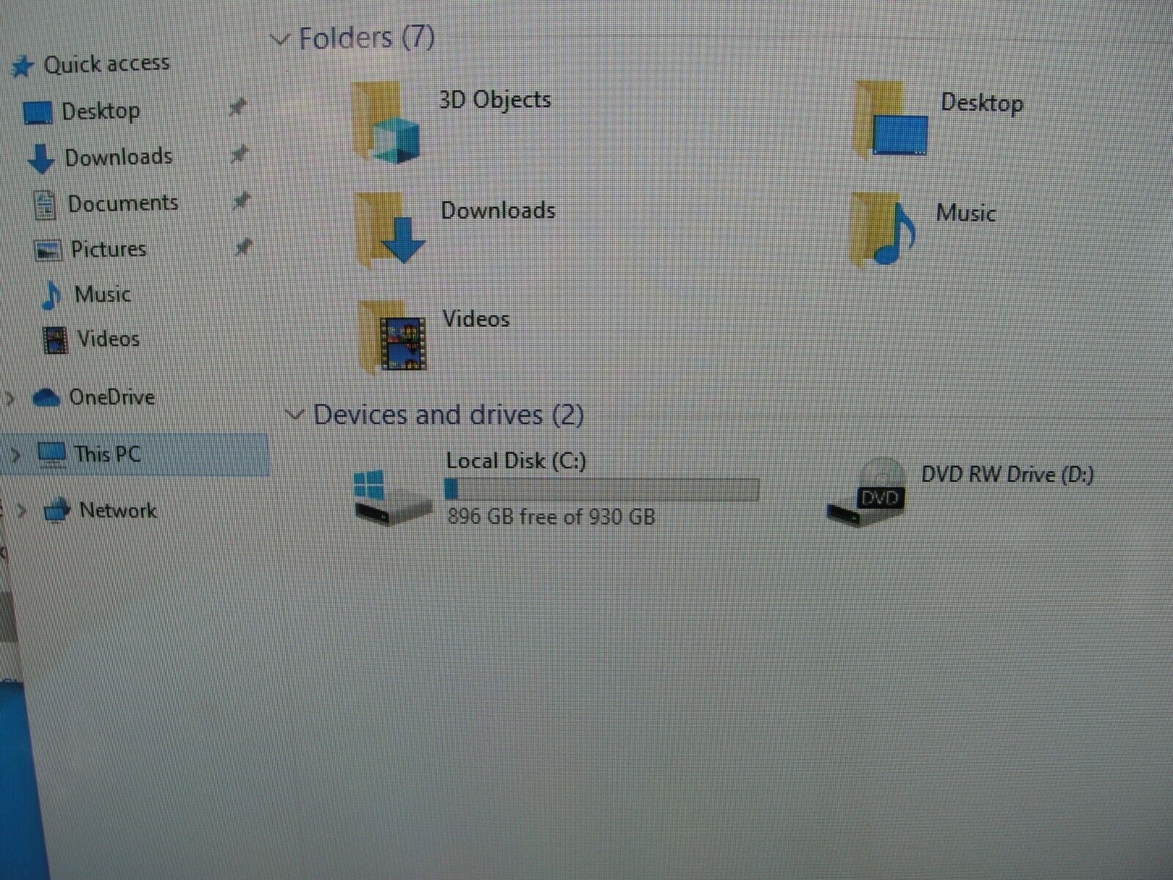This screenshot has height=880, width=1173.
Task: Select the DVD RW Drive (D:) icon
Action: click(x=867, y=491)
